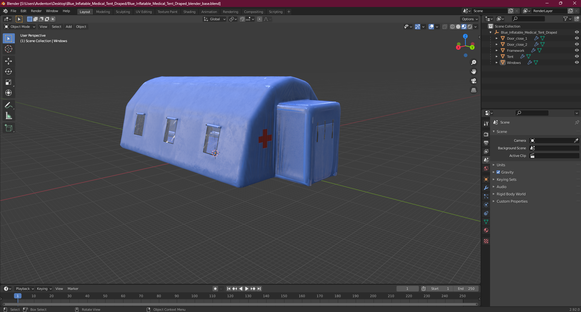Toggle snapping magnet button
Screen dimensions: 581x312
242,19
